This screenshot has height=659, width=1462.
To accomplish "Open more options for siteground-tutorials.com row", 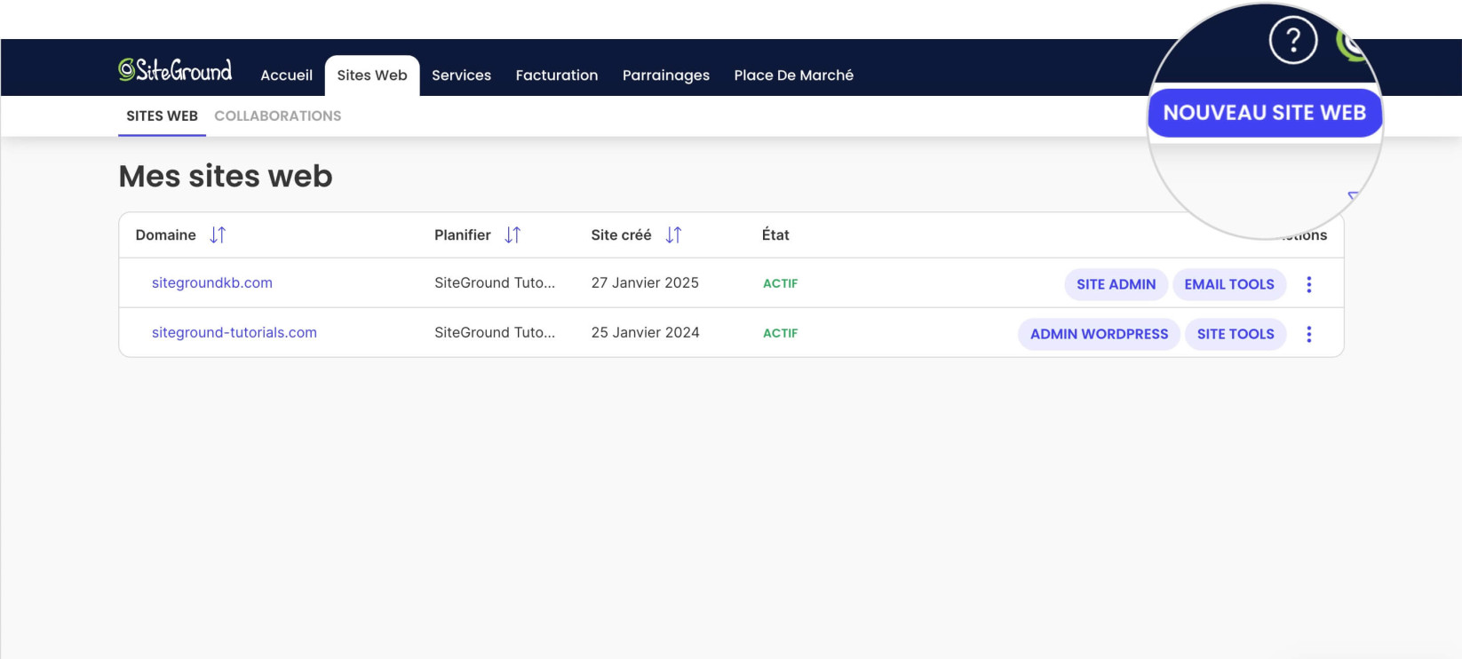I will coord(1308,334).
